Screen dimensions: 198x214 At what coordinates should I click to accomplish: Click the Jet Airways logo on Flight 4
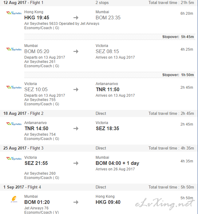pyautogui.click(x=14, y=199)
